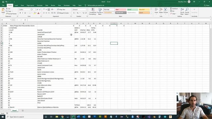
Task: Pick the yellow fill color button
Action: [34, 13]
